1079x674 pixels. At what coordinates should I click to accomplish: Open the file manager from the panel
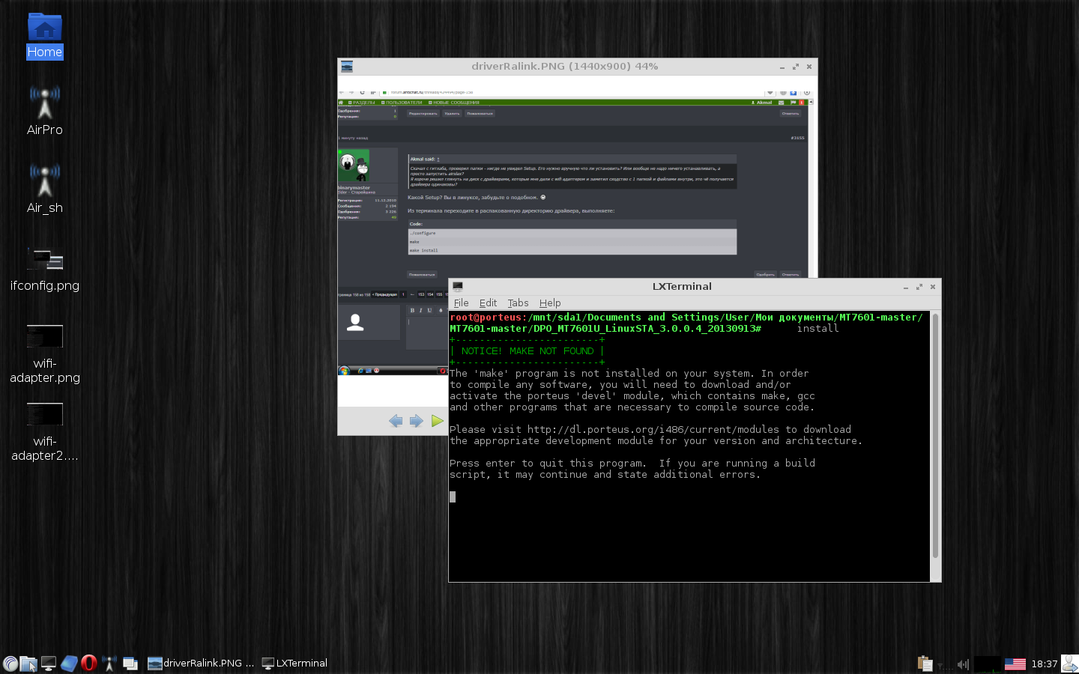(28, 664)
